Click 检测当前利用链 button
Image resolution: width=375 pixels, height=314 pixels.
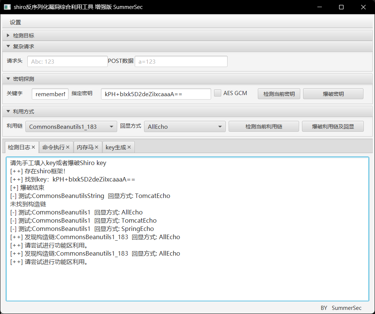[x=264, y=126]
